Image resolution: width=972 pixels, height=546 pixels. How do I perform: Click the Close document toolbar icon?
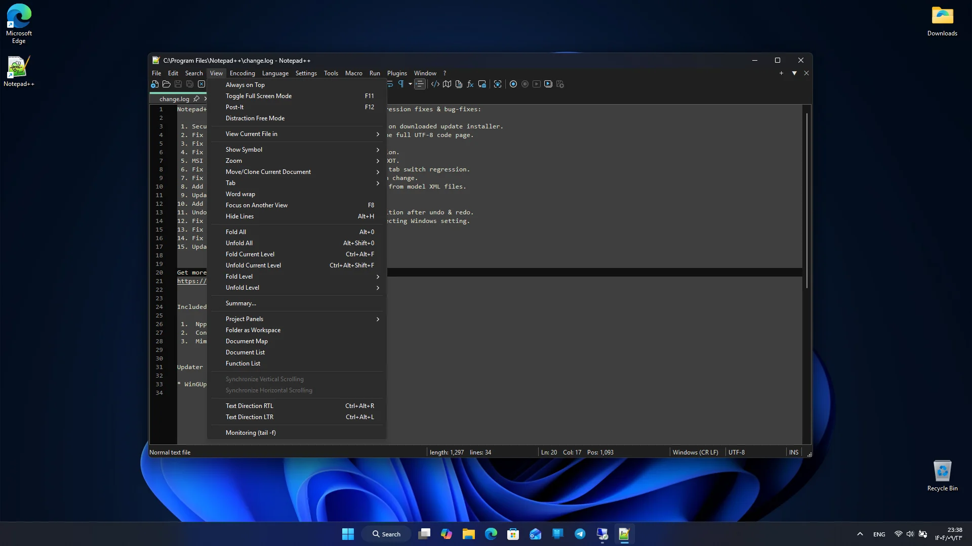[201, 84]
